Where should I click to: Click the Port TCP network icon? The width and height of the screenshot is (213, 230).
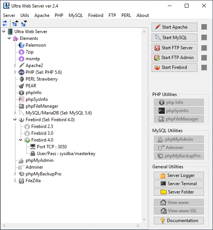(x=33, y=146)
